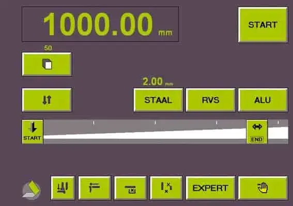Click the END marker with horizontal arrows

coord(257,132)
